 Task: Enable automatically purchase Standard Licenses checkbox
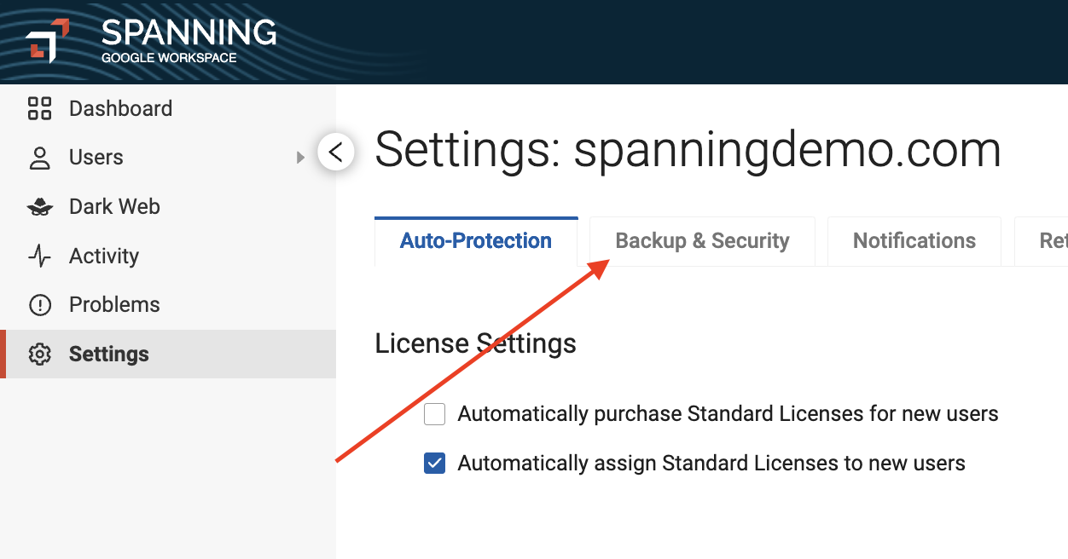click(435, 415)
